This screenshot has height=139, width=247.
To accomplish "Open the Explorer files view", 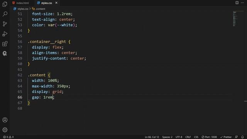I will [5, 4].
